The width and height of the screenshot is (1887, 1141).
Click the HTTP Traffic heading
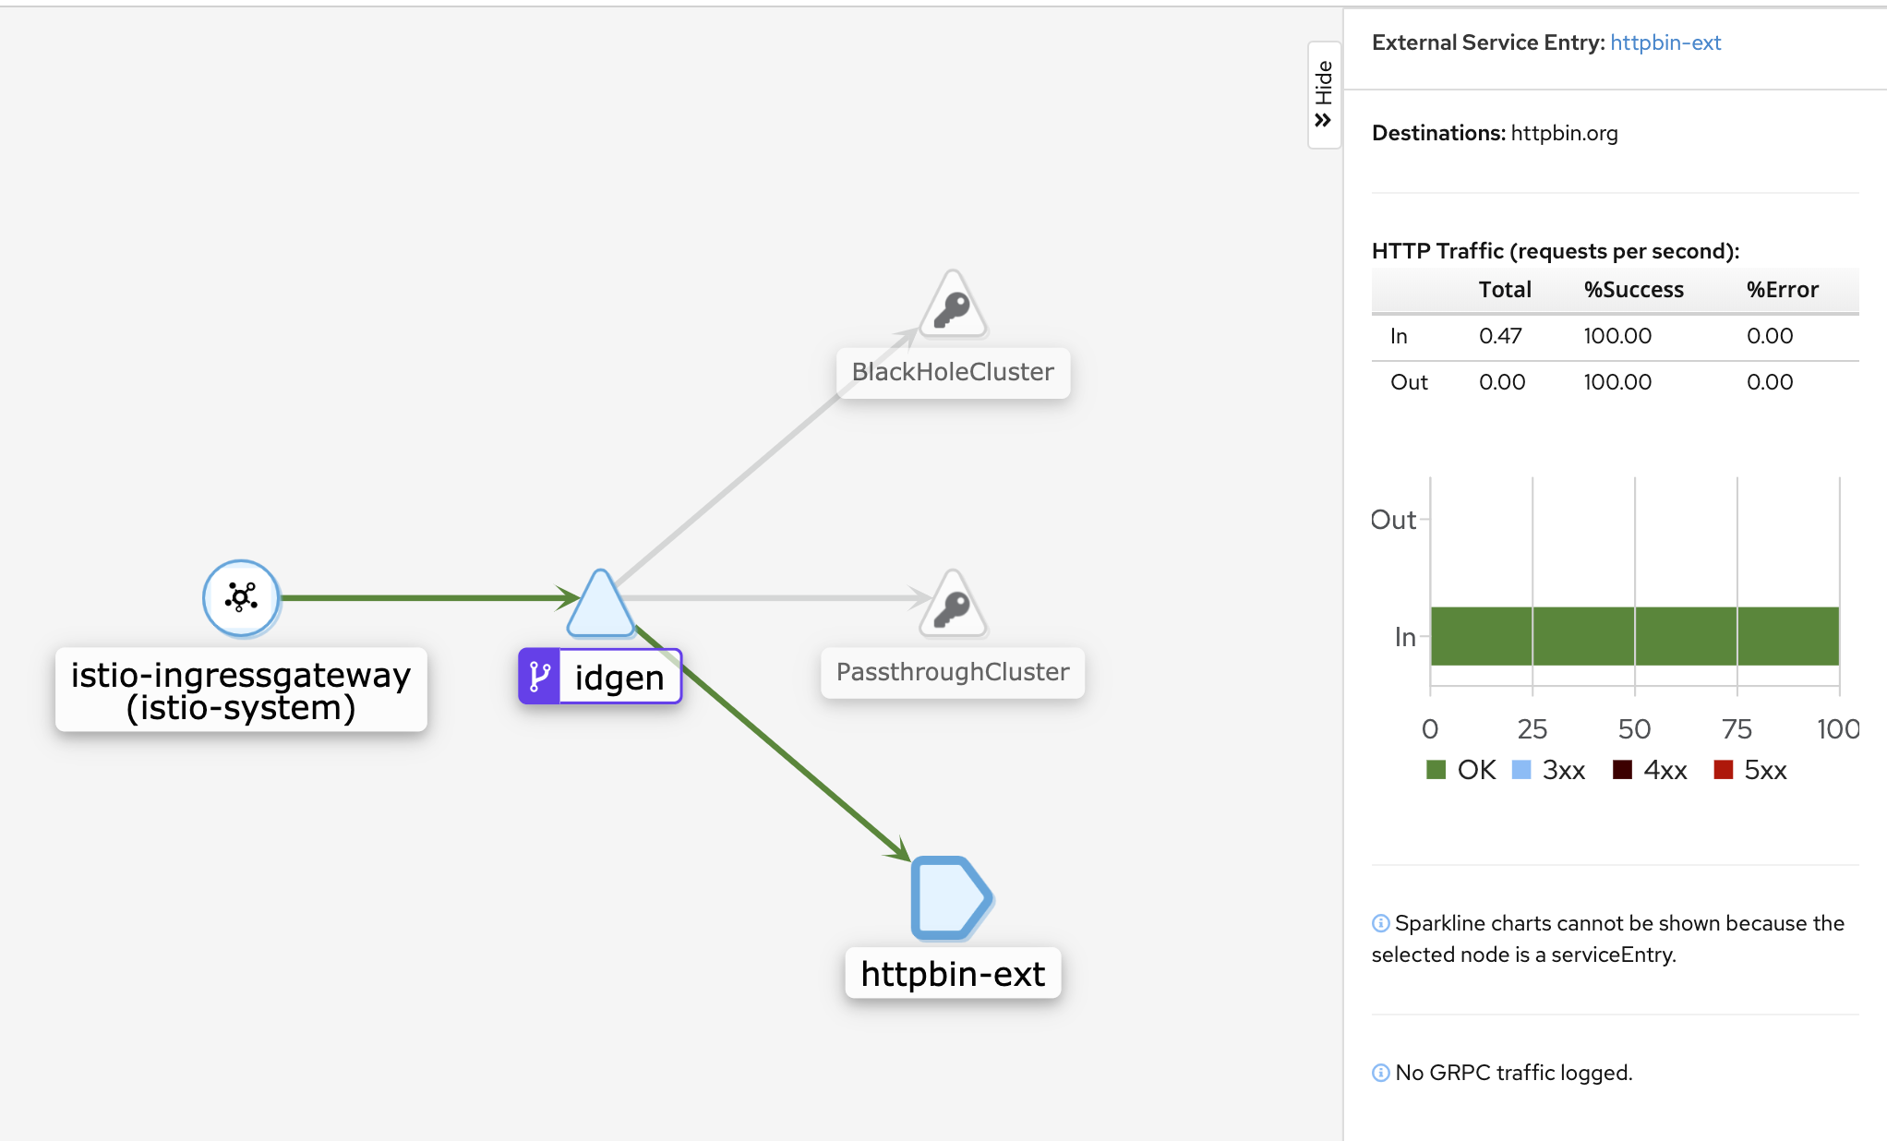1556,251
